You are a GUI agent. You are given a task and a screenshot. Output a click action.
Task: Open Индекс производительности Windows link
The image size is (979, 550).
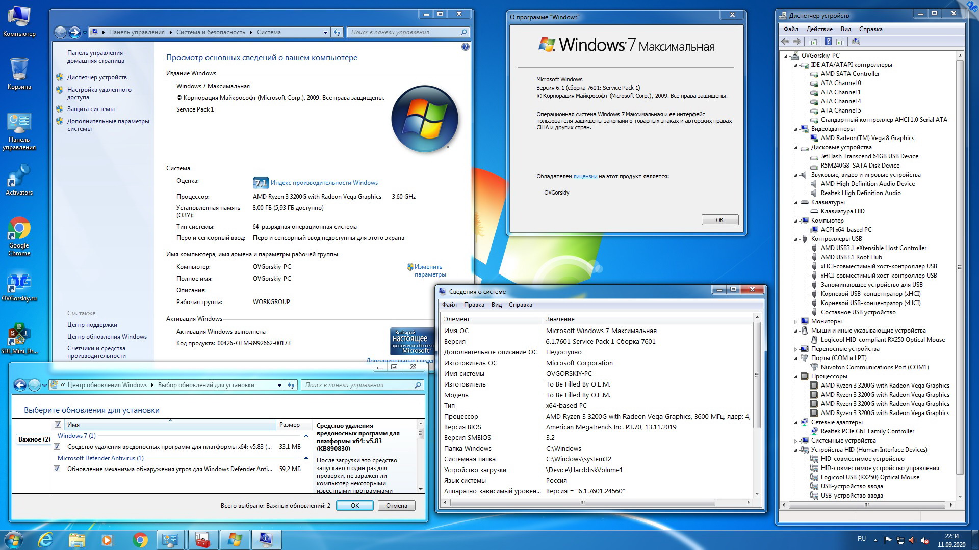tap(324, 183)
